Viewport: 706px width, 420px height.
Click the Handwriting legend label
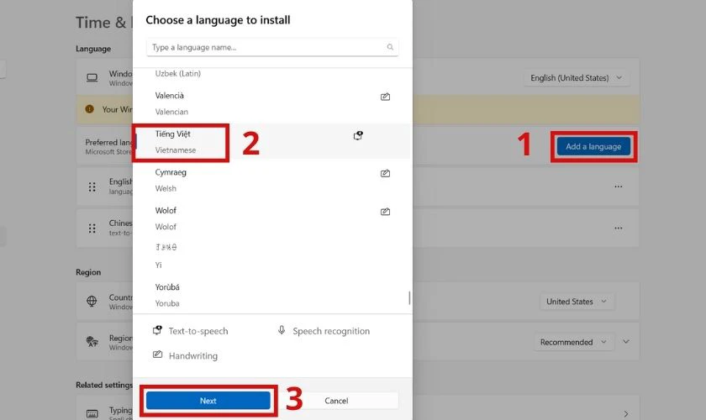pyautogui.click(x=192, y=355)
